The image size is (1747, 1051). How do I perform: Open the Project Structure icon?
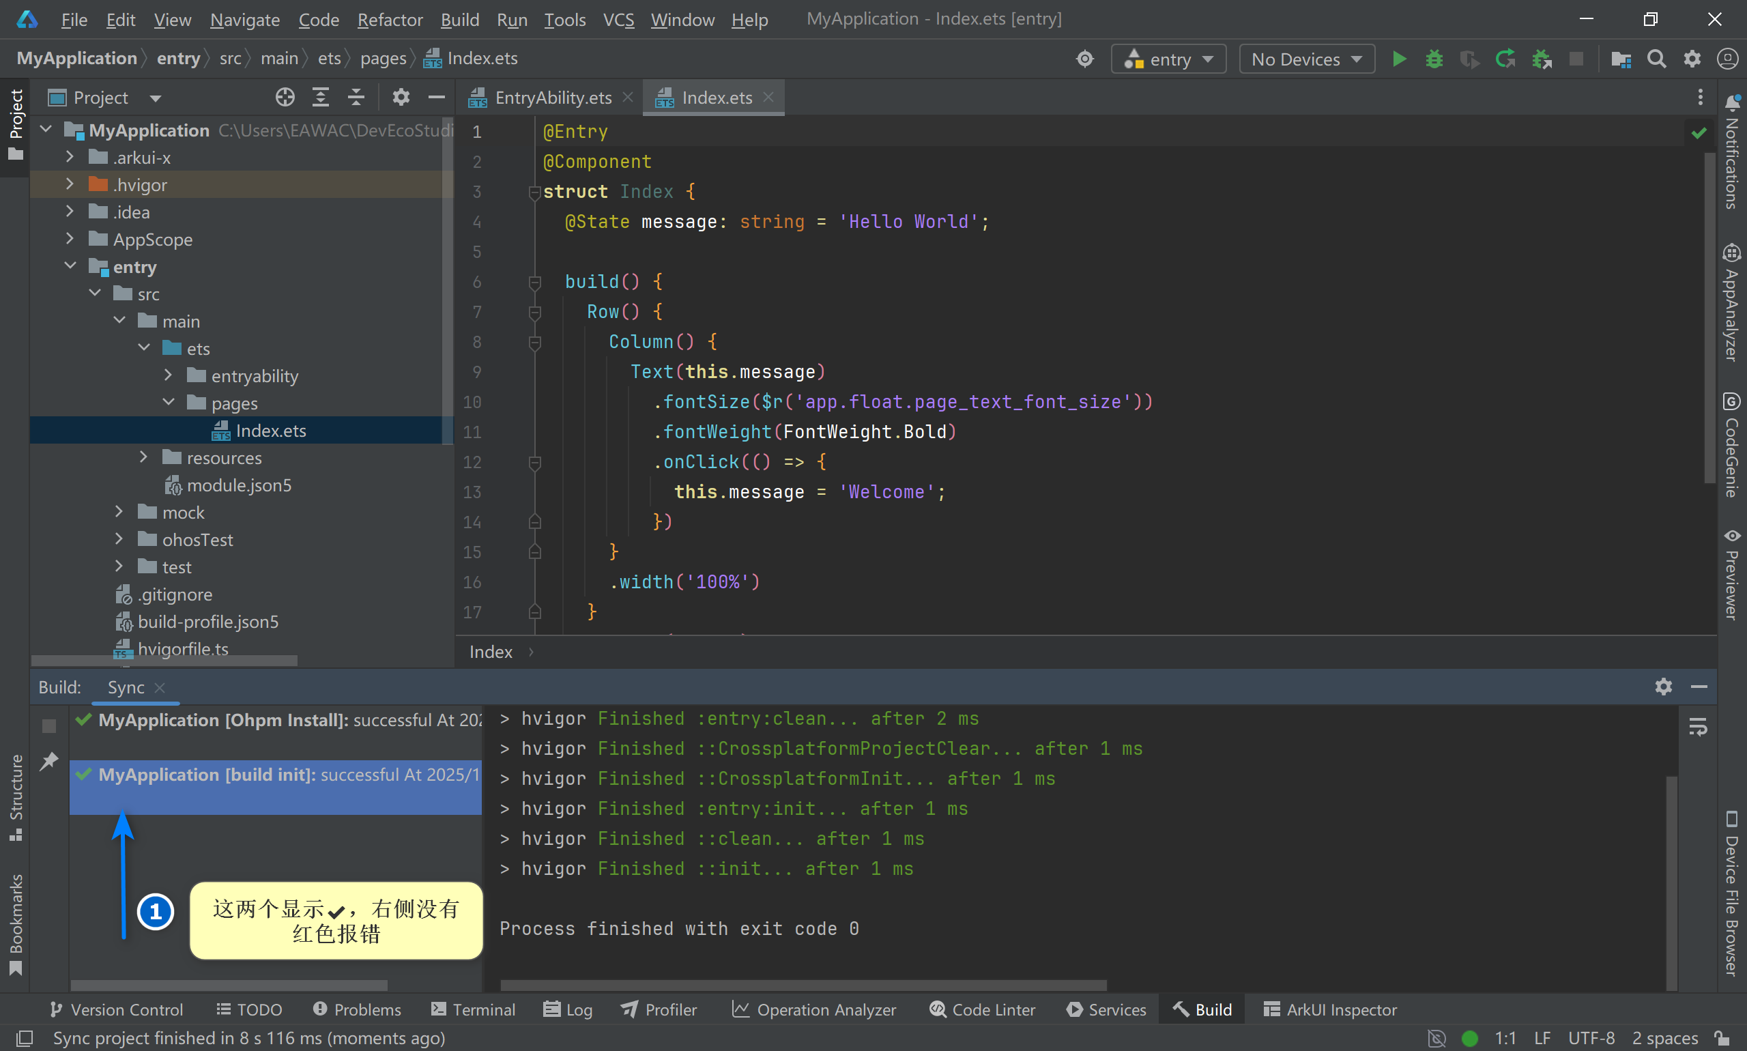1621,59
